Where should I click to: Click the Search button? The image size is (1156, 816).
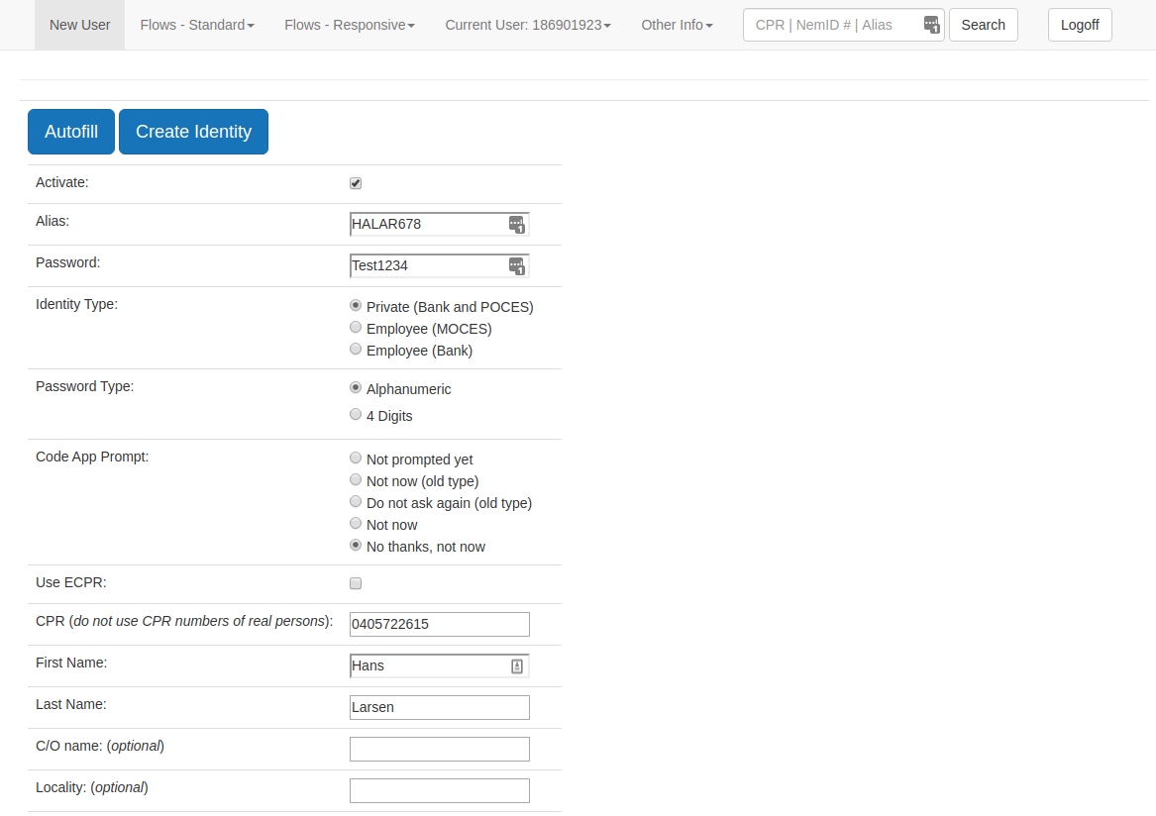[x=983, y=25]
